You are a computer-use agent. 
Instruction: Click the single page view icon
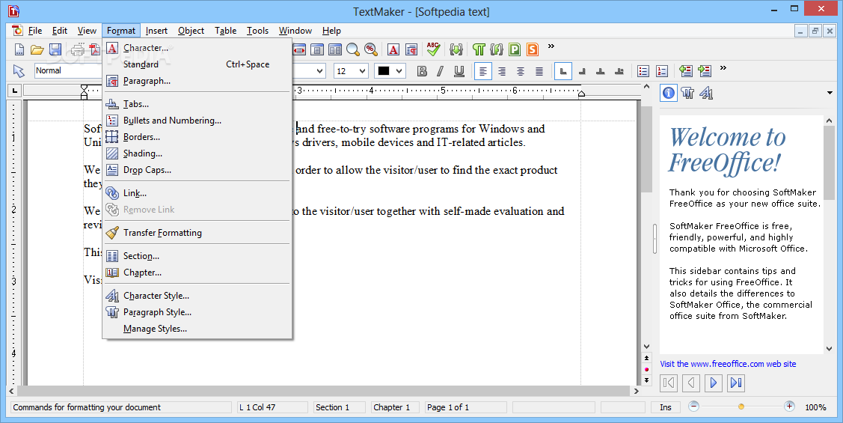click(317, 50)
